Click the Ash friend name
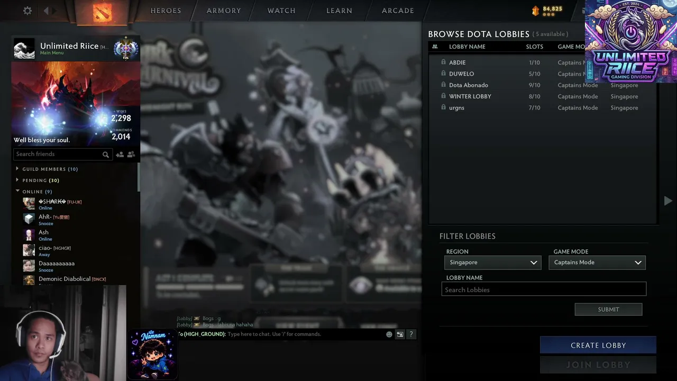 (43, 232)
